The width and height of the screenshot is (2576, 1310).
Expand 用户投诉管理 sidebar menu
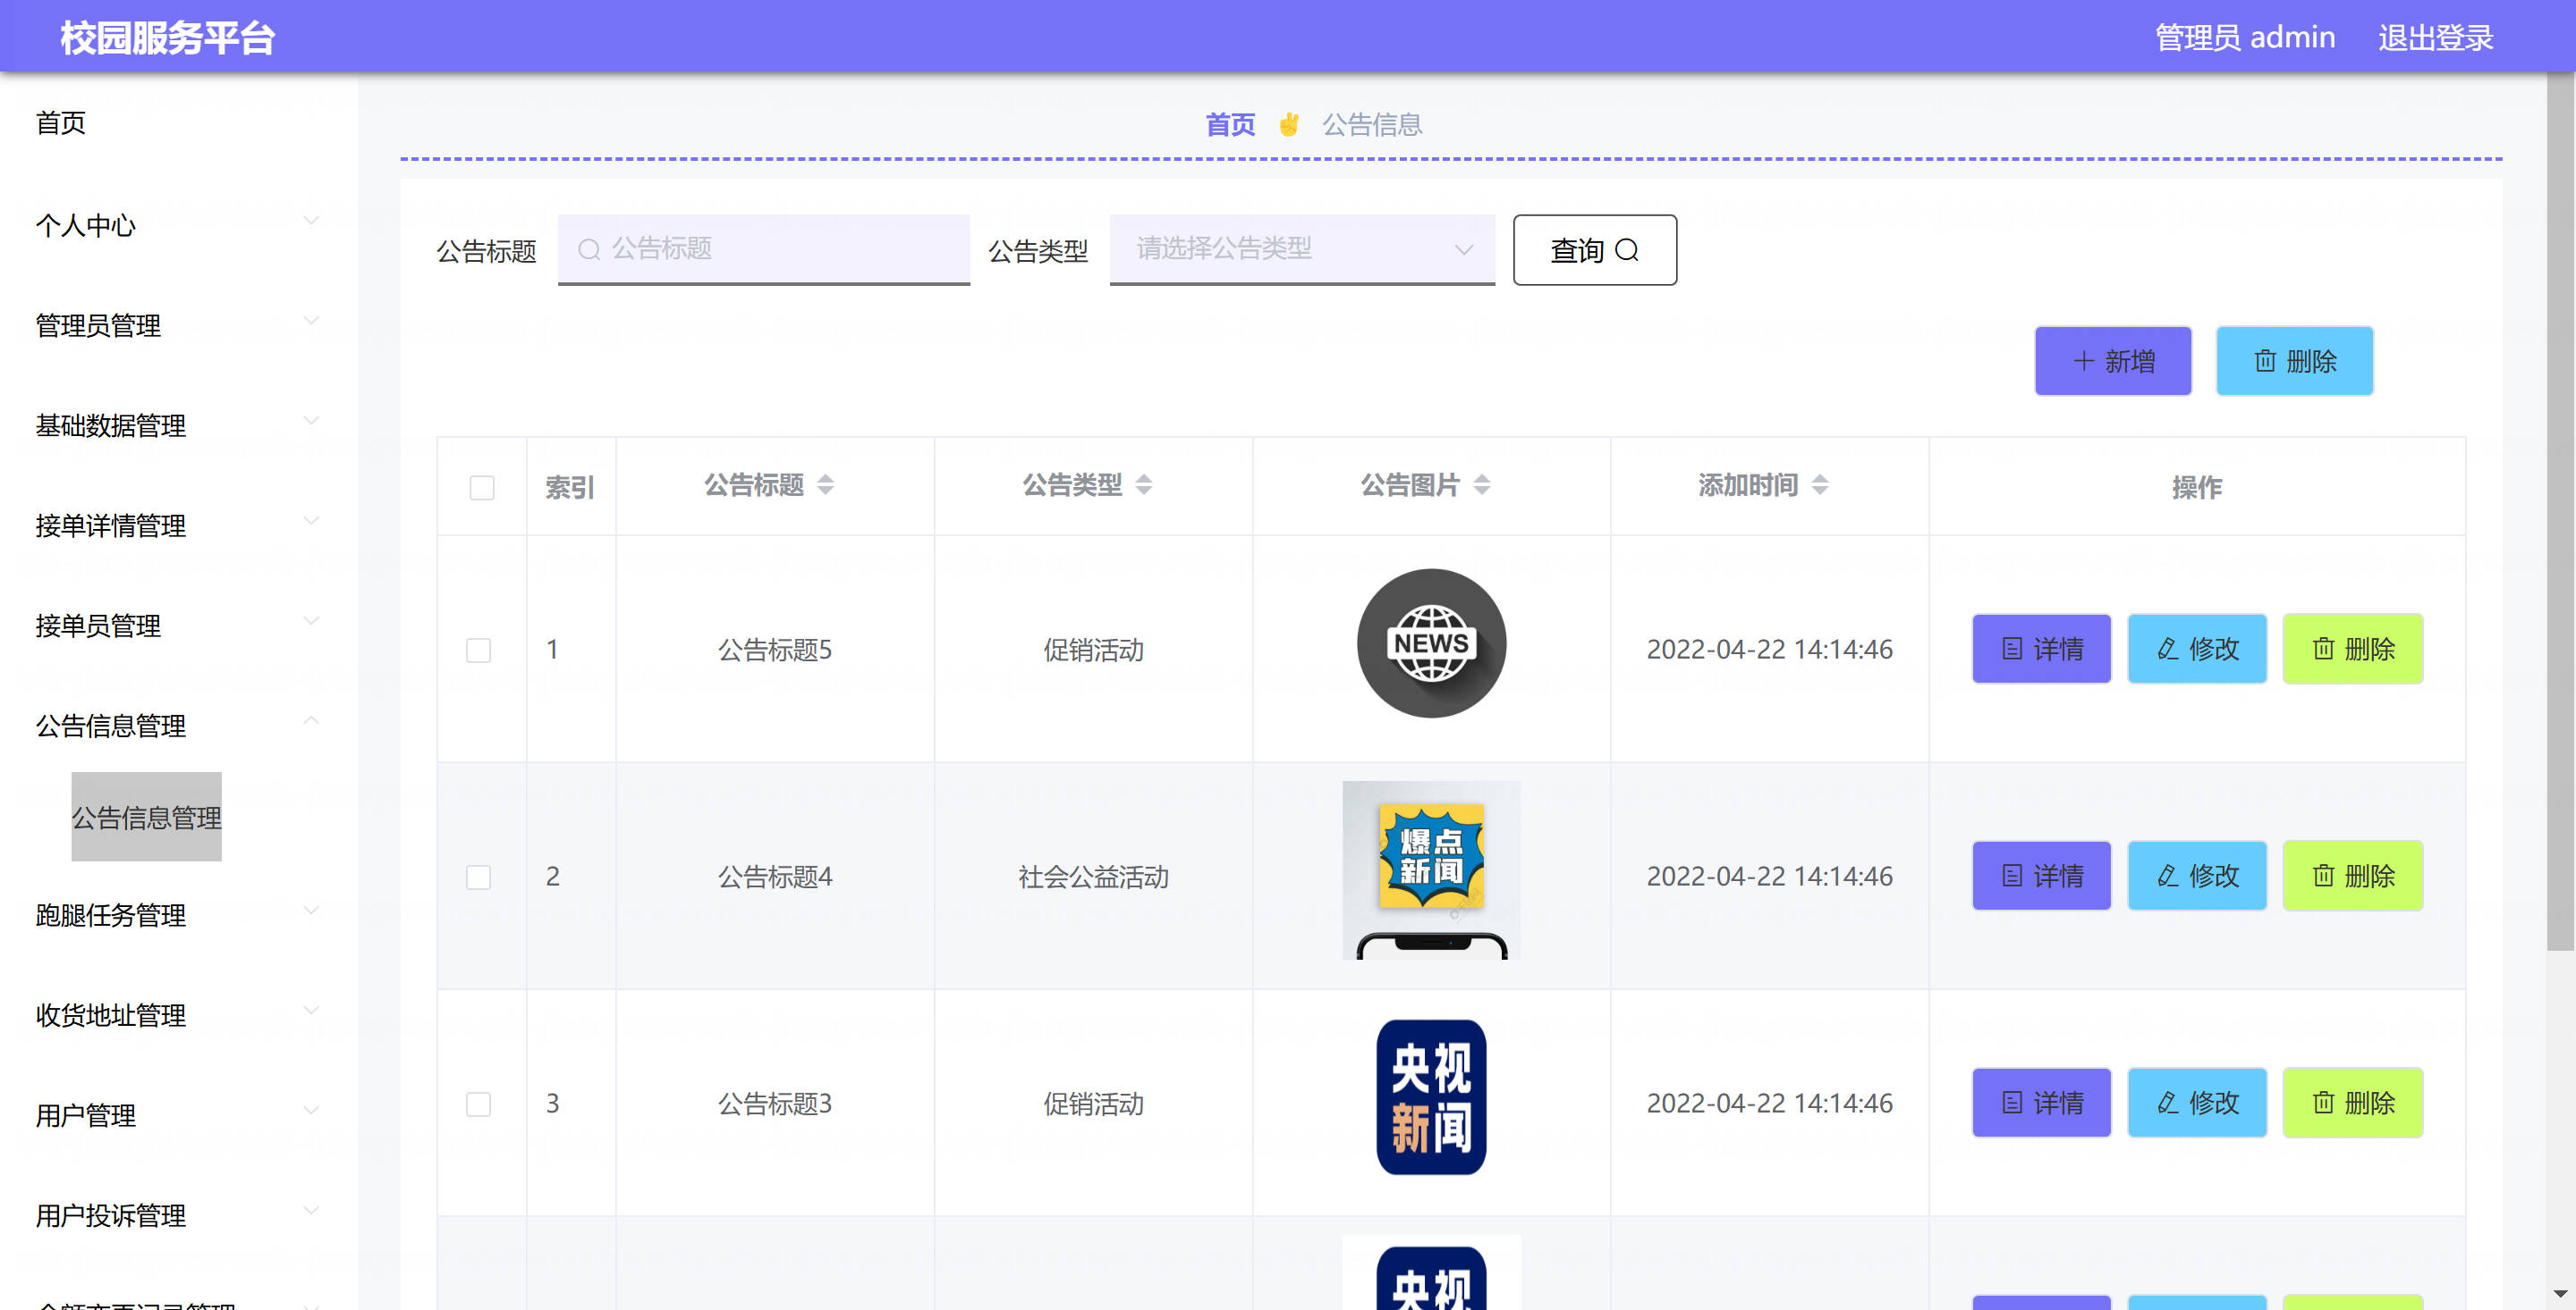coord(179,1214)
